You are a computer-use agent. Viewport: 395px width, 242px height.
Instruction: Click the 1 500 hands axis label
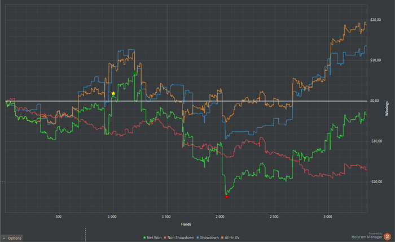[166, 217]
